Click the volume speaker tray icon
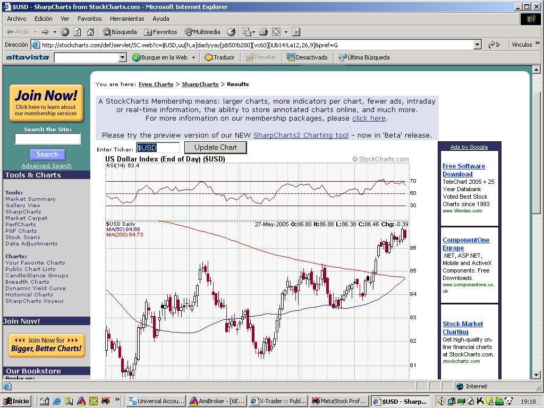Screen dimensions: 544x408 click(x=440, y=401)
